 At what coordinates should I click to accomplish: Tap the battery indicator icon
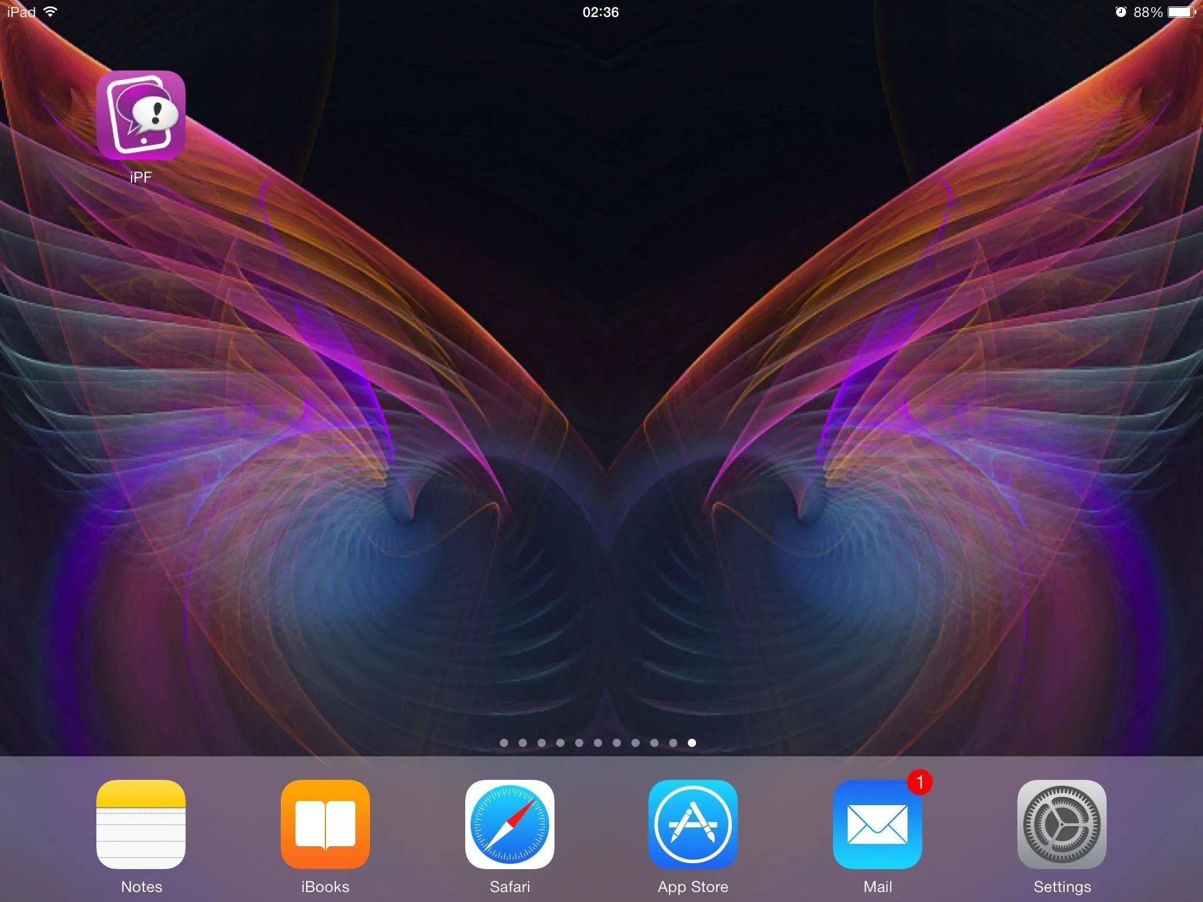(1181, 12)
